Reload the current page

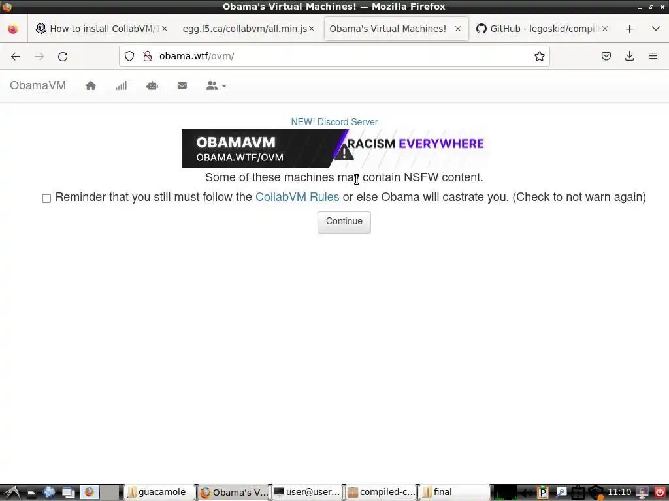tap(63, 56)
